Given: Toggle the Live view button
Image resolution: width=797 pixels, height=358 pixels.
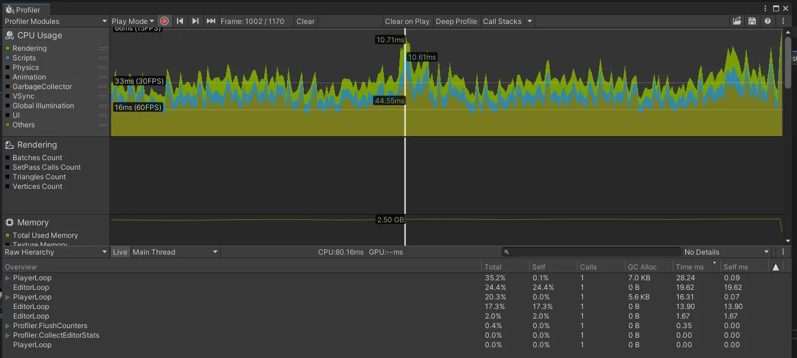Looking at the screenshot, I should coord(120,252).
